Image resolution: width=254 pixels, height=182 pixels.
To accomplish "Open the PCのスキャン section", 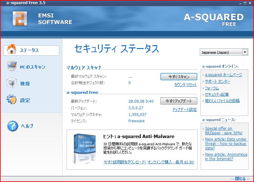I will click(33, 67).
